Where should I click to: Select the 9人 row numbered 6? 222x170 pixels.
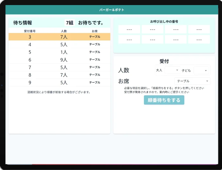pos(59,60)
